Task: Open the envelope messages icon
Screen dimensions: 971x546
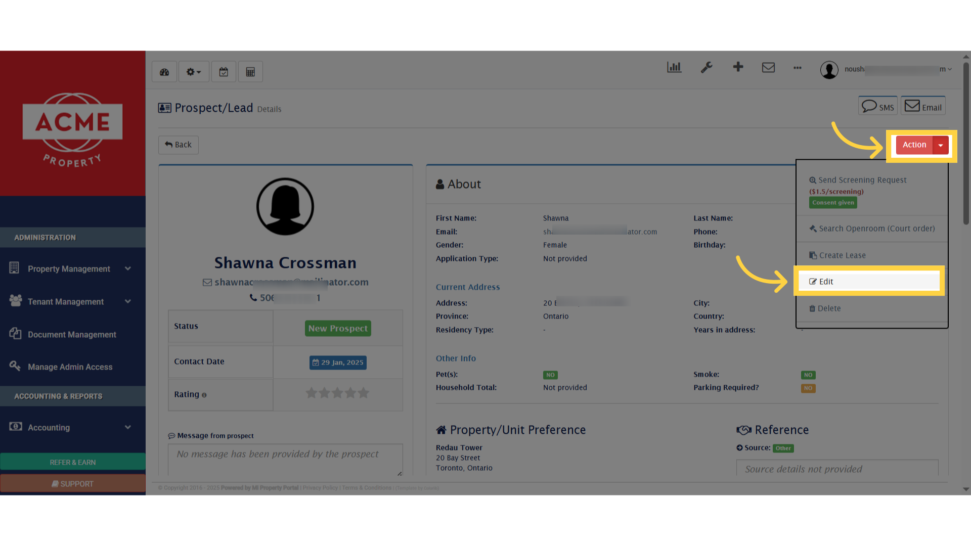Action: [768, 67]
